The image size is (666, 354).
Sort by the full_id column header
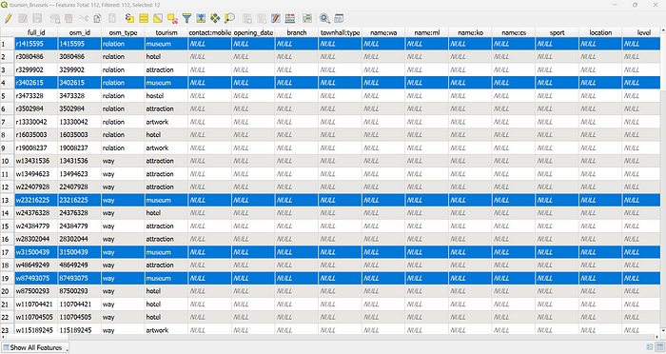[36, 32]
